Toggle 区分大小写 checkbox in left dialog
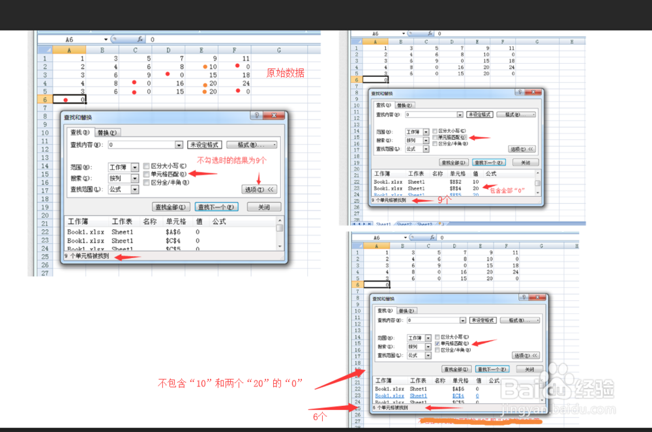This screenshot has width=652, height=432. [146, 166]
